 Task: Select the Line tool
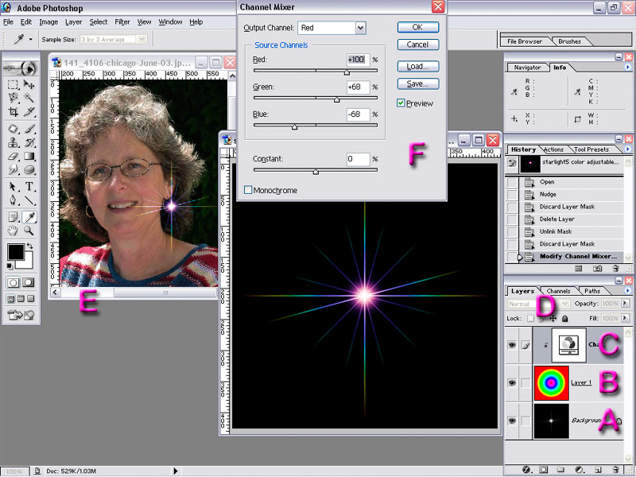click(x=29, y=200)
